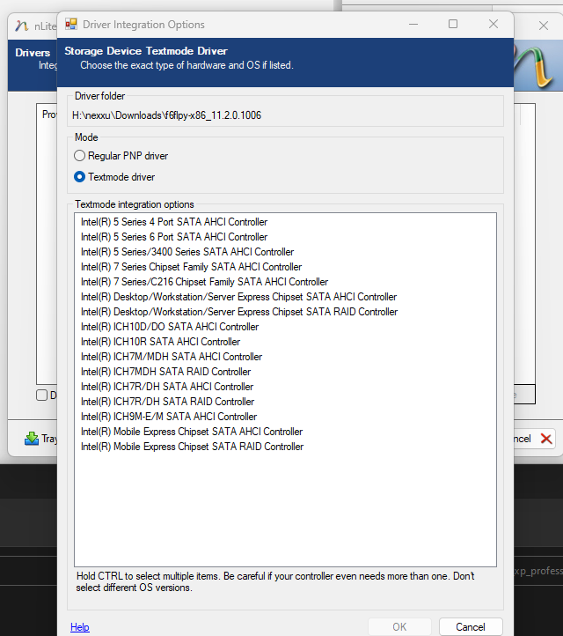Click the OK button

click(399, 627)
